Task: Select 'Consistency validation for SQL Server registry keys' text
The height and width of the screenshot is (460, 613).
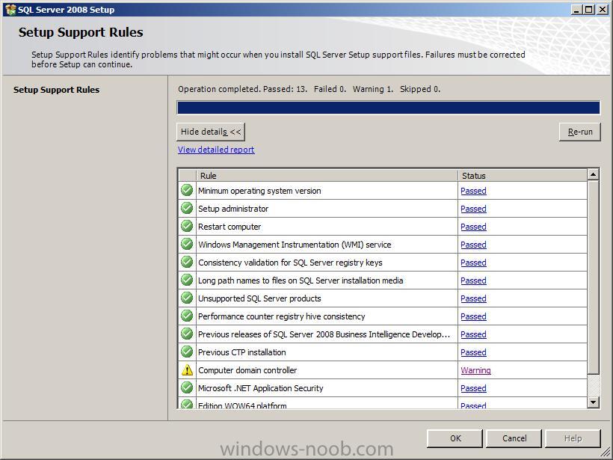Action: click(290, 263)
